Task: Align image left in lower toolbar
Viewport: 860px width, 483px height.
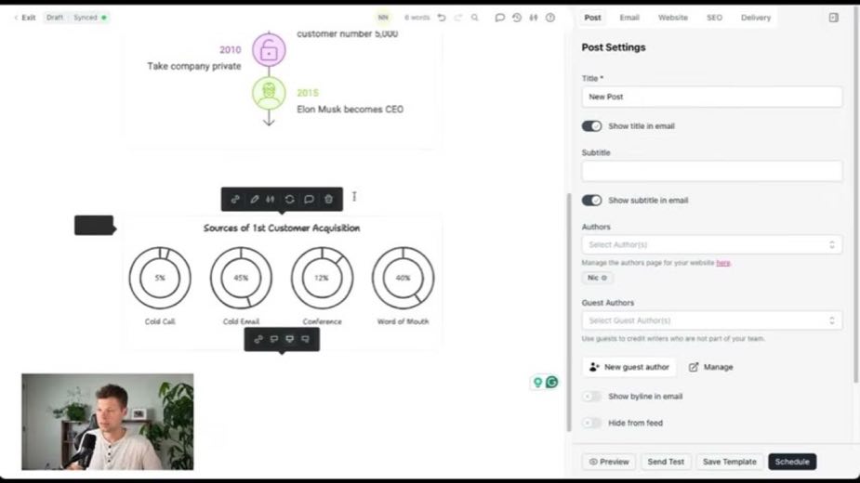Action: point(273,339)
